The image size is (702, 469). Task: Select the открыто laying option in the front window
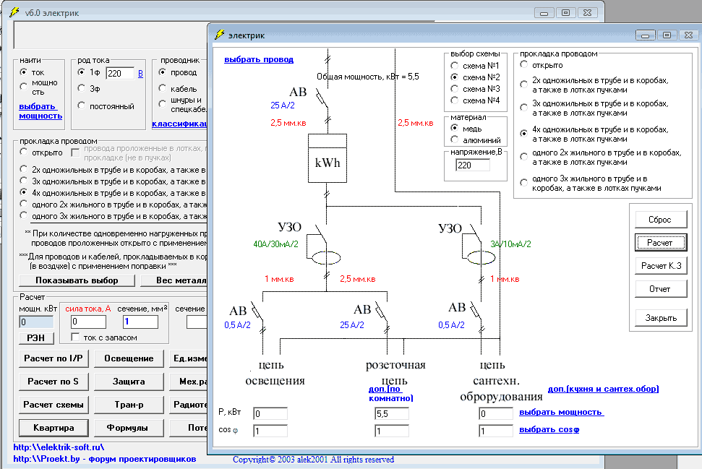tap(523, 65)
